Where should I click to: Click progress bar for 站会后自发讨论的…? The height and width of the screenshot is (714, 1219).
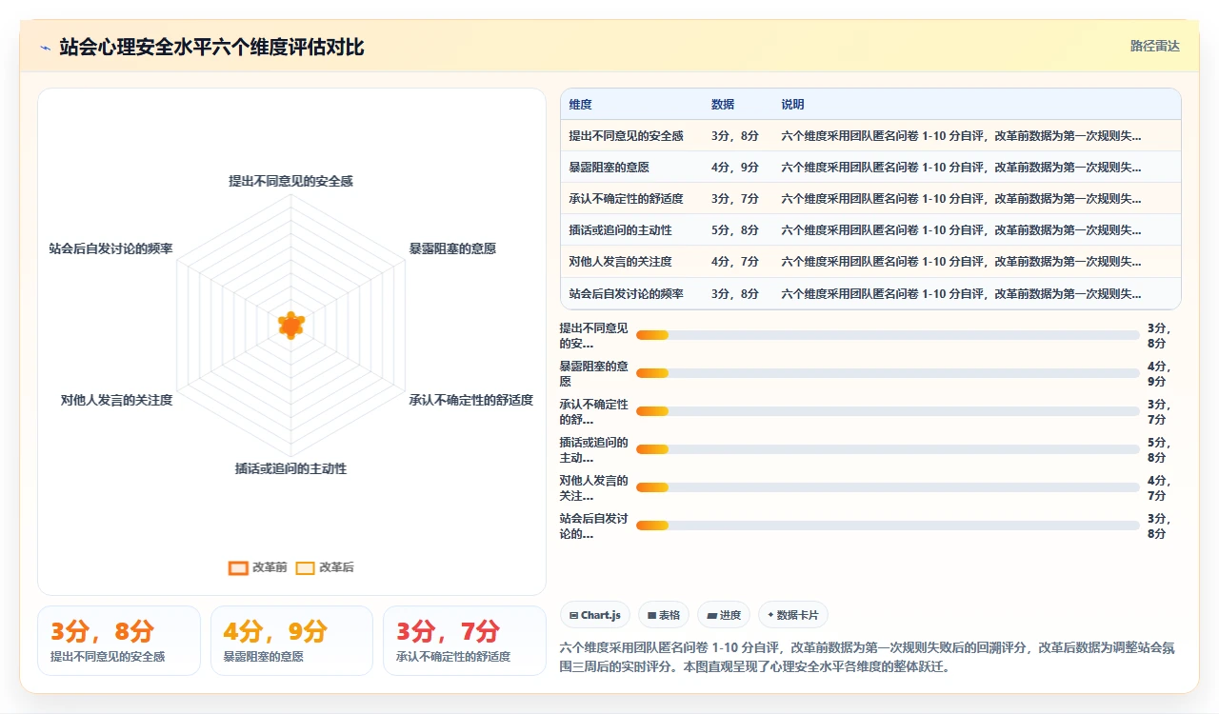(x=888, y=526)
